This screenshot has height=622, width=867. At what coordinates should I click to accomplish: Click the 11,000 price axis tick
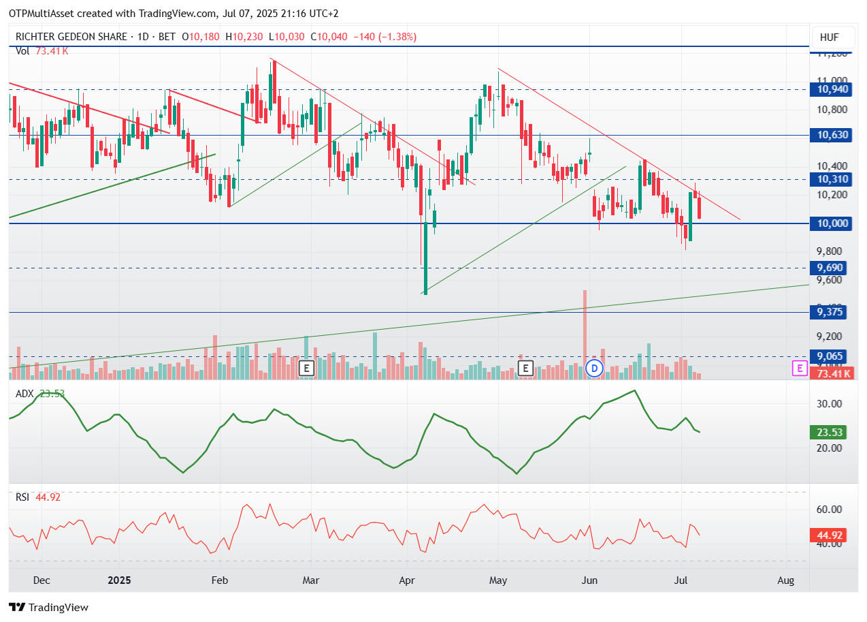click(x=833, y=80)
